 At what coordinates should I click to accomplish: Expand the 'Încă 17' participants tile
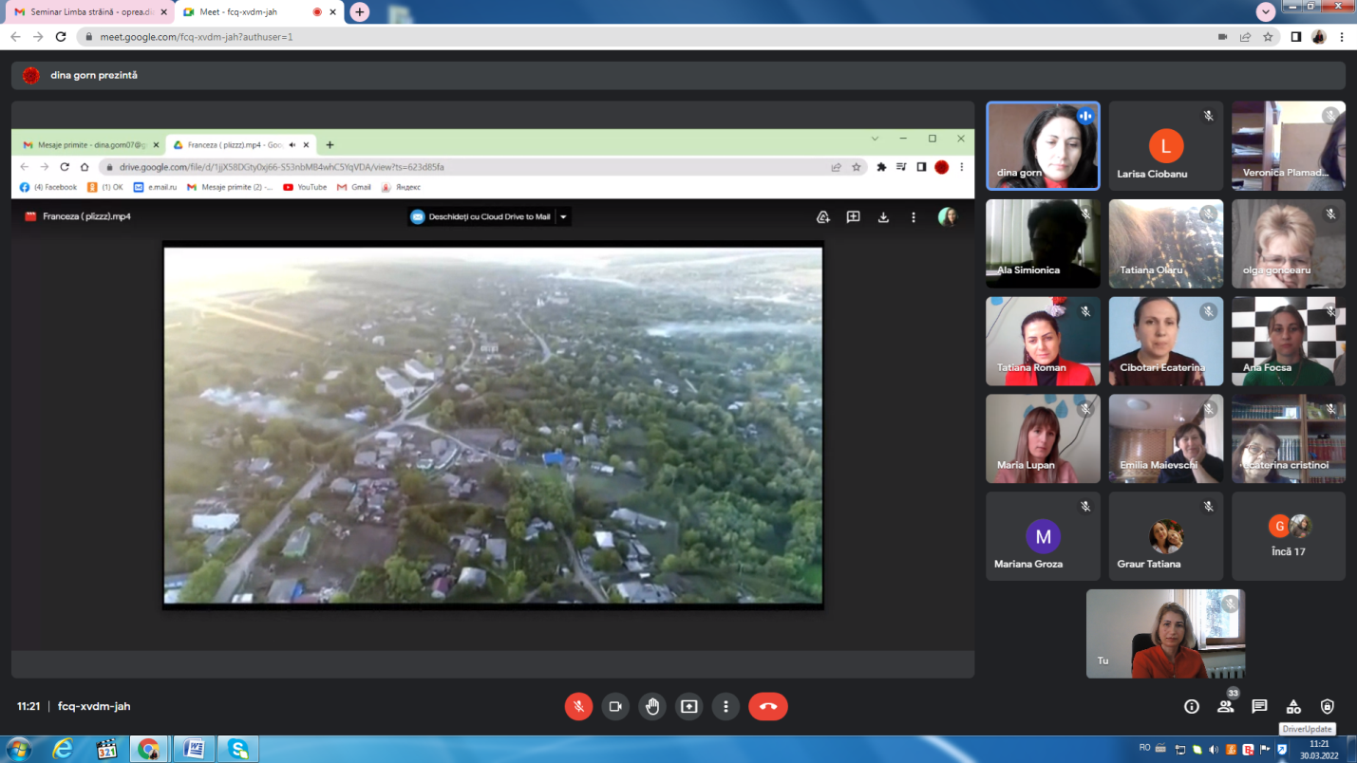[1288, 535]
